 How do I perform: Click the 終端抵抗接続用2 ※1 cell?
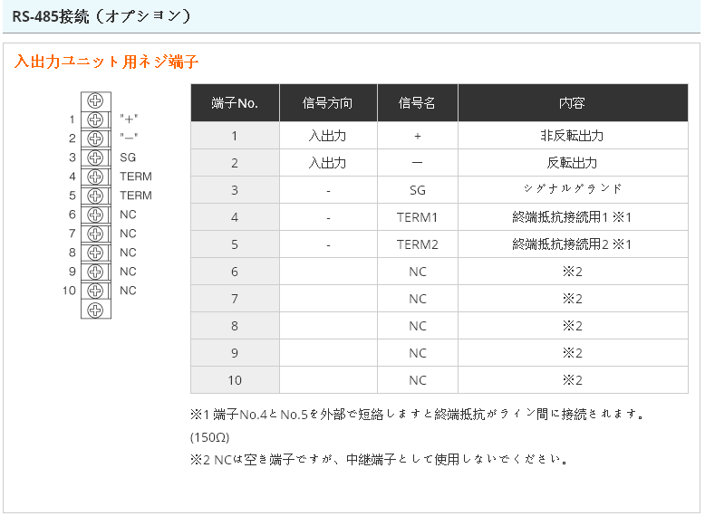pyautogui.click(x=572, y=244)
